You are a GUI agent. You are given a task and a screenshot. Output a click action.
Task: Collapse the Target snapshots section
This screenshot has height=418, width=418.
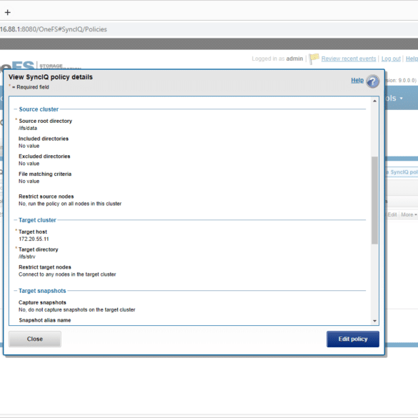[16, 291]
